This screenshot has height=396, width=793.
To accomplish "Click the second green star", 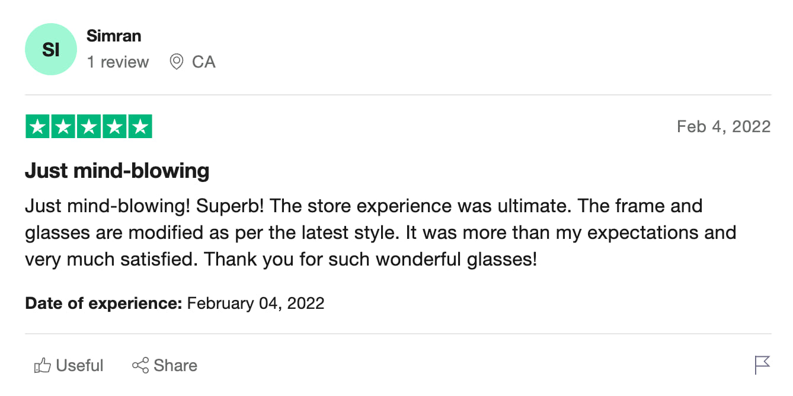I will tap(63, 127).
